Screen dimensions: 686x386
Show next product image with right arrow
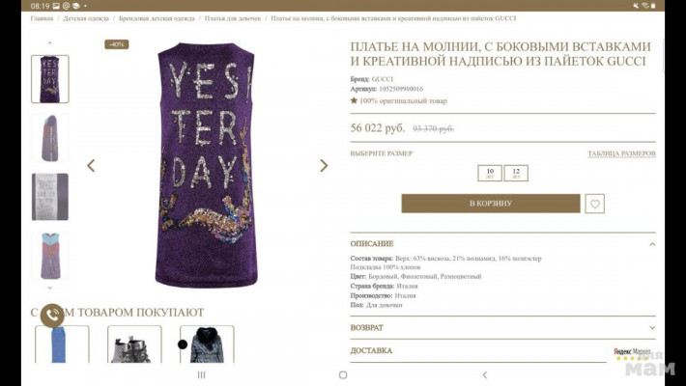click(x=324, y=166)
